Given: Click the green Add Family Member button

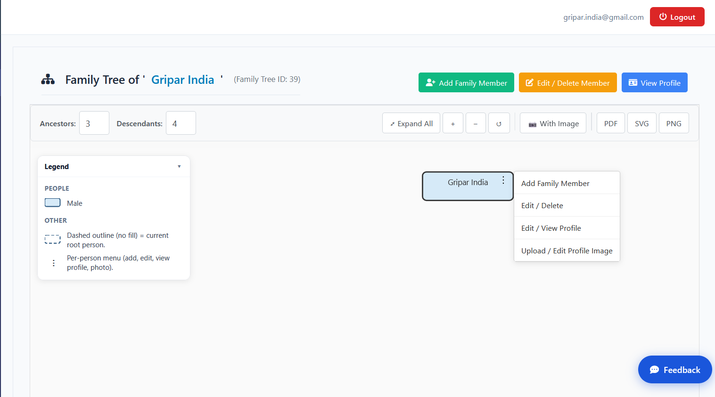Looking at the screenshot, I should [x=466, y=82].
